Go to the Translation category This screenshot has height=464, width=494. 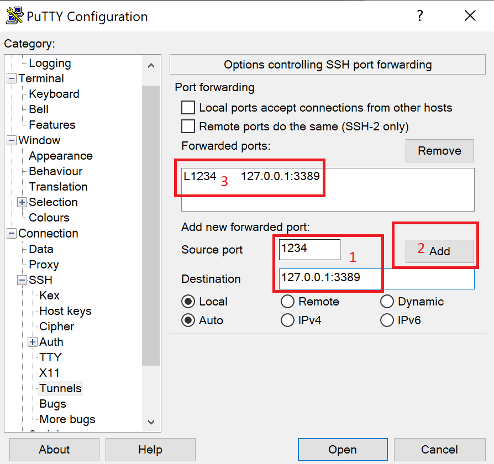coord(58,187)
